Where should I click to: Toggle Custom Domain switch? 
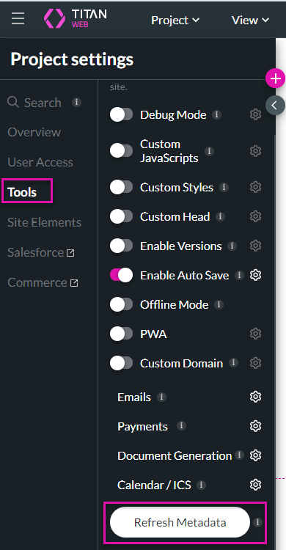click(122, 363)
